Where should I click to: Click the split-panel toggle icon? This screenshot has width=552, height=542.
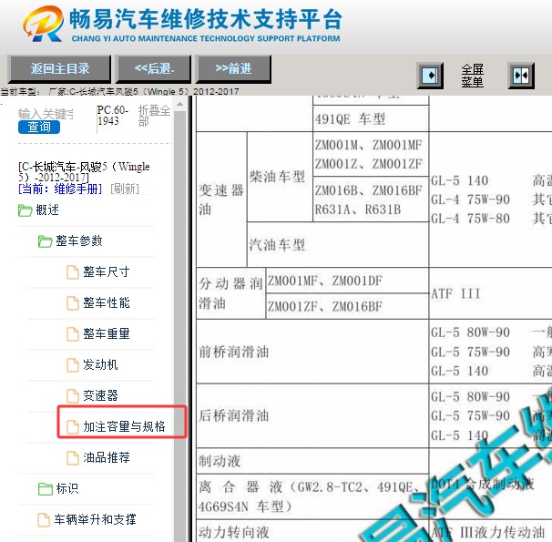pyautogui.click(x=521, y=76)
